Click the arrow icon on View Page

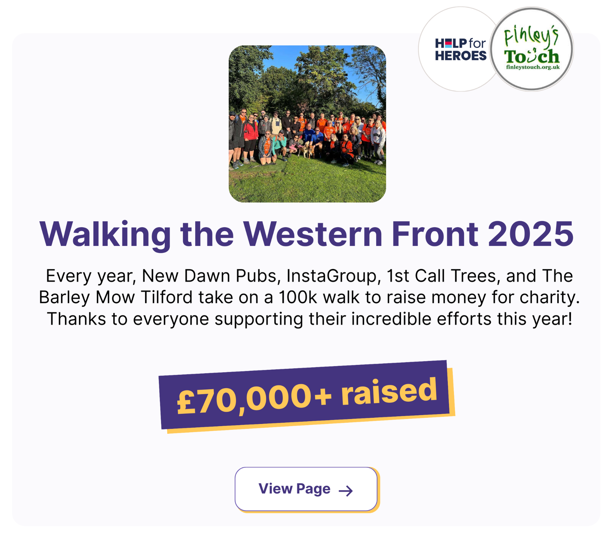tap(346, 491)
